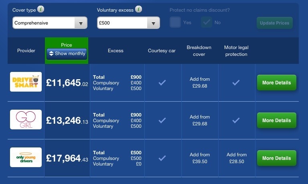Open More Details for Go Girl
308x184 pixels.
coord(276,121)
